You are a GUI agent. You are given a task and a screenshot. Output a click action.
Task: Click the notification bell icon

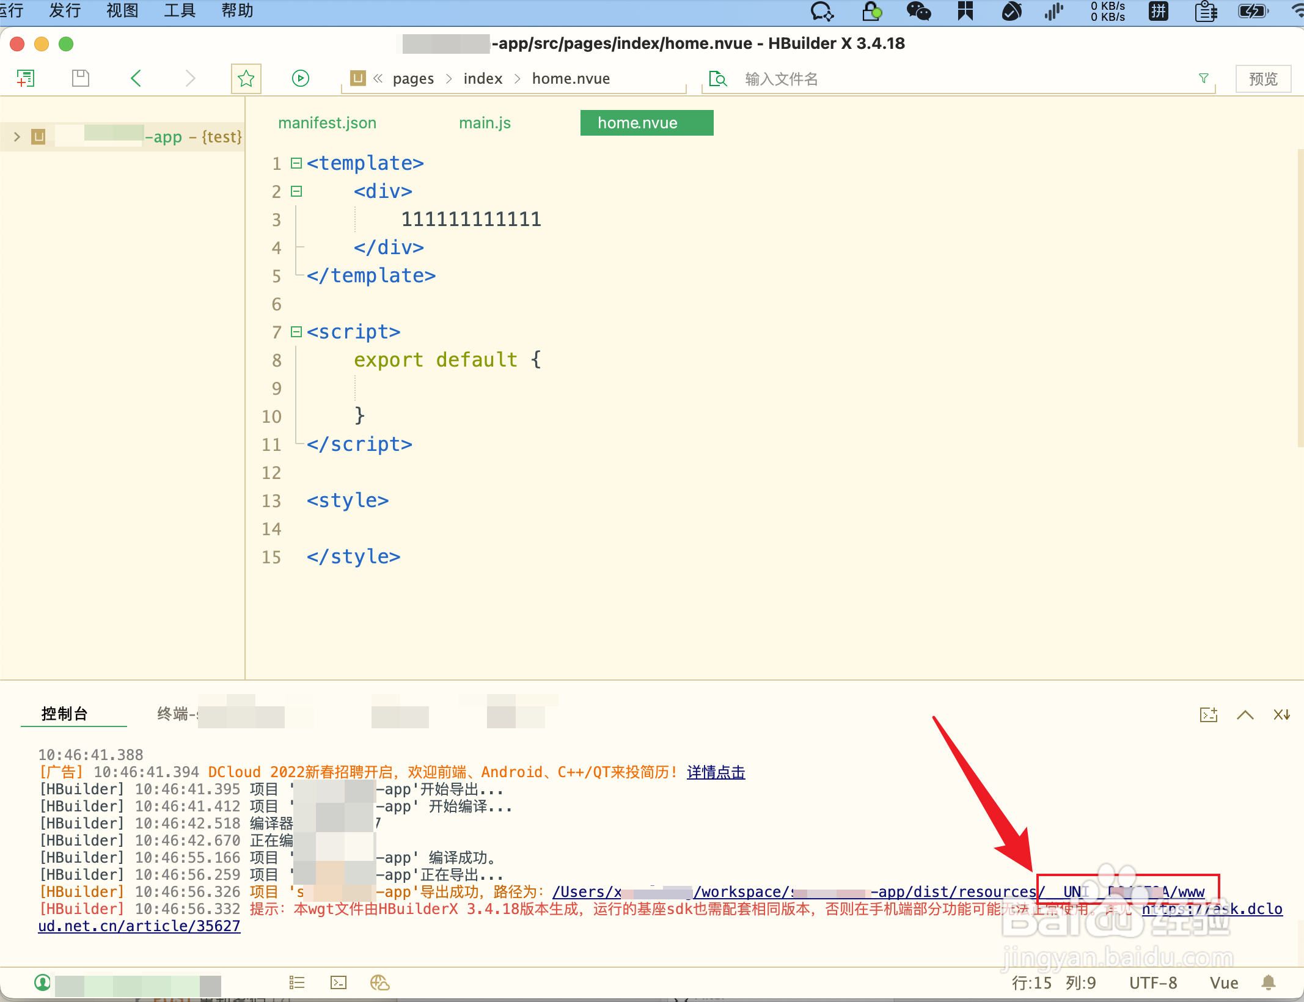click(x=1269, y=982)
